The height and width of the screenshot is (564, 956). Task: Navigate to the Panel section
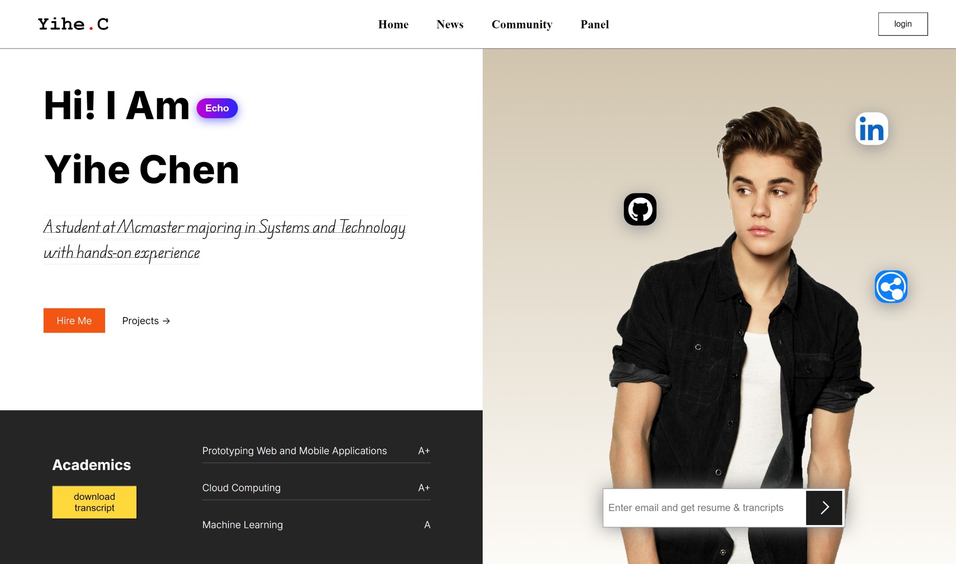(x=594, y=24)
